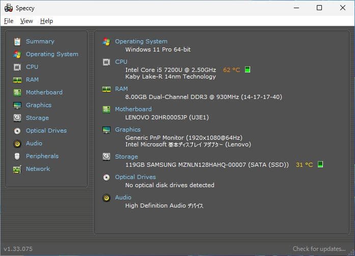Click the RAM heading link in summary

point(121,89)
